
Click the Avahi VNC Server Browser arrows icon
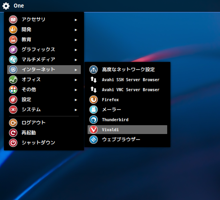click(x=94, y=90)
